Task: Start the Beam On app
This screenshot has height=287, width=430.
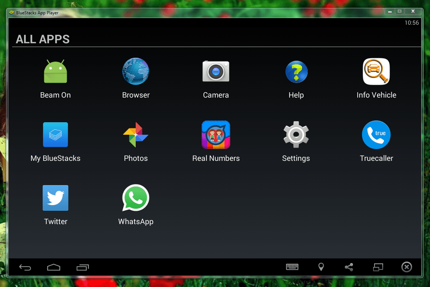Action: point(55,71)
